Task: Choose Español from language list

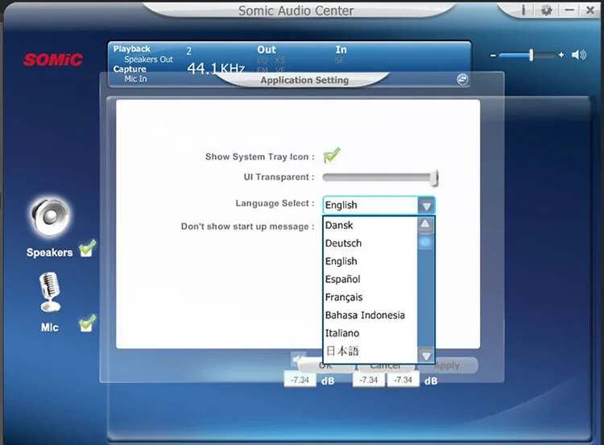Action: coord(370,279)
